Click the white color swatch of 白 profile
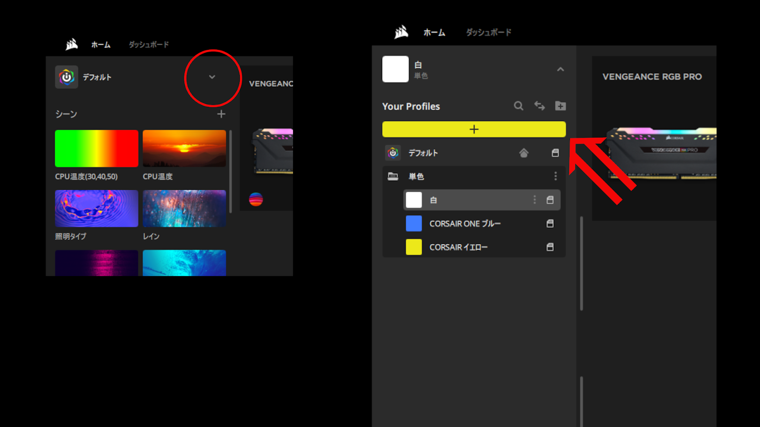Image resolution: width=760 pixels, height=427 pixels. (414, 200)
